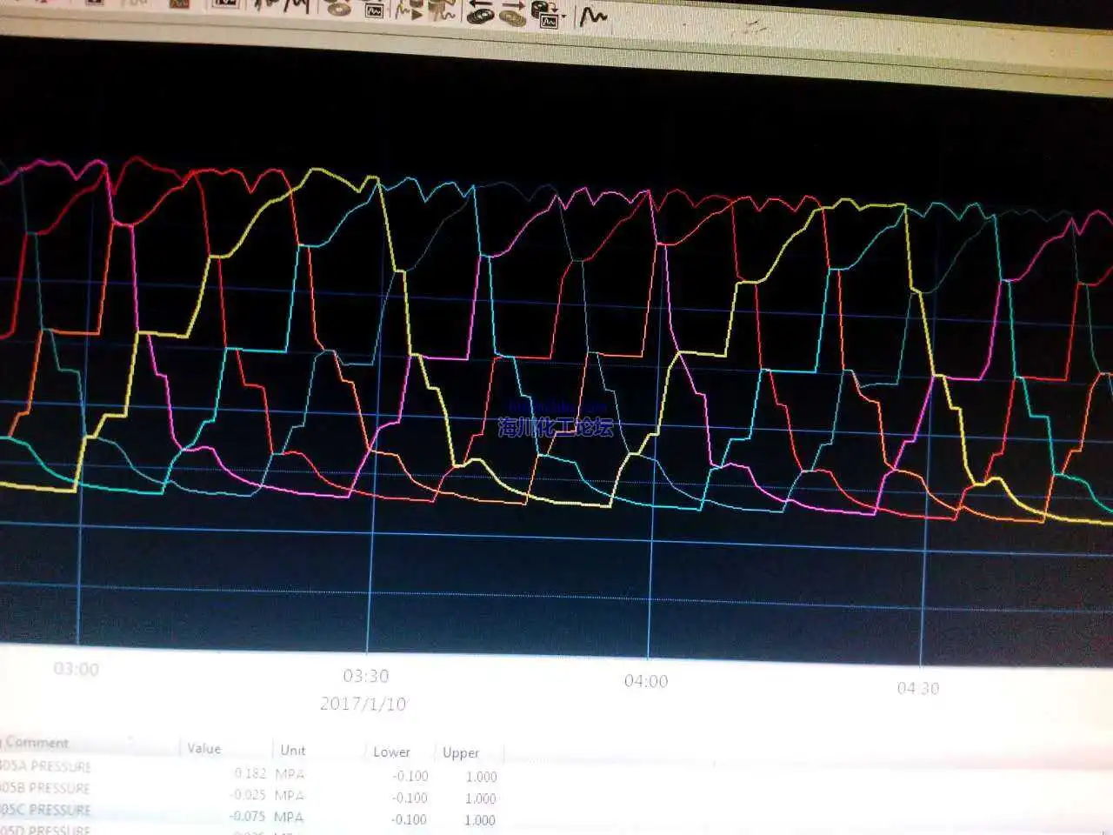Click the disc with chart window icon
Screen dimensions: 1113x835
tap(544, 15)
